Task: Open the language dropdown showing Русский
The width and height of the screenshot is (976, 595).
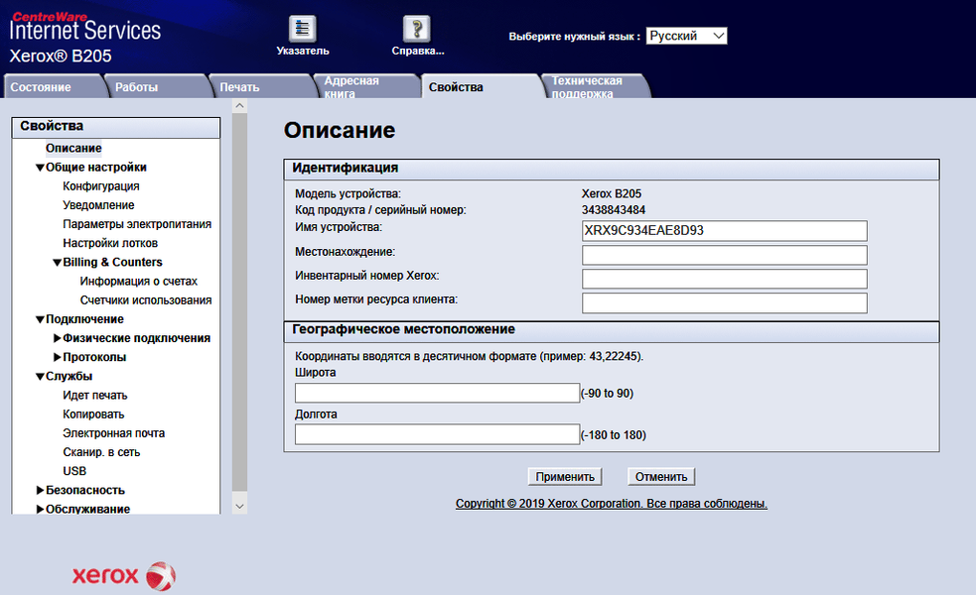Action: 686,36
